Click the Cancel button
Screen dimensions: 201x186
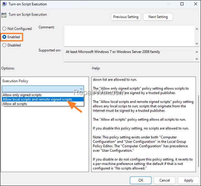164,180
